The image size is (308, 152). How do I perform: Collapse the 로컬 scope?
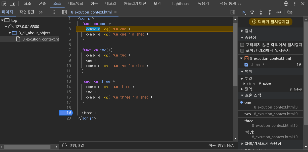pyautogui.click(x=242, y=78)
